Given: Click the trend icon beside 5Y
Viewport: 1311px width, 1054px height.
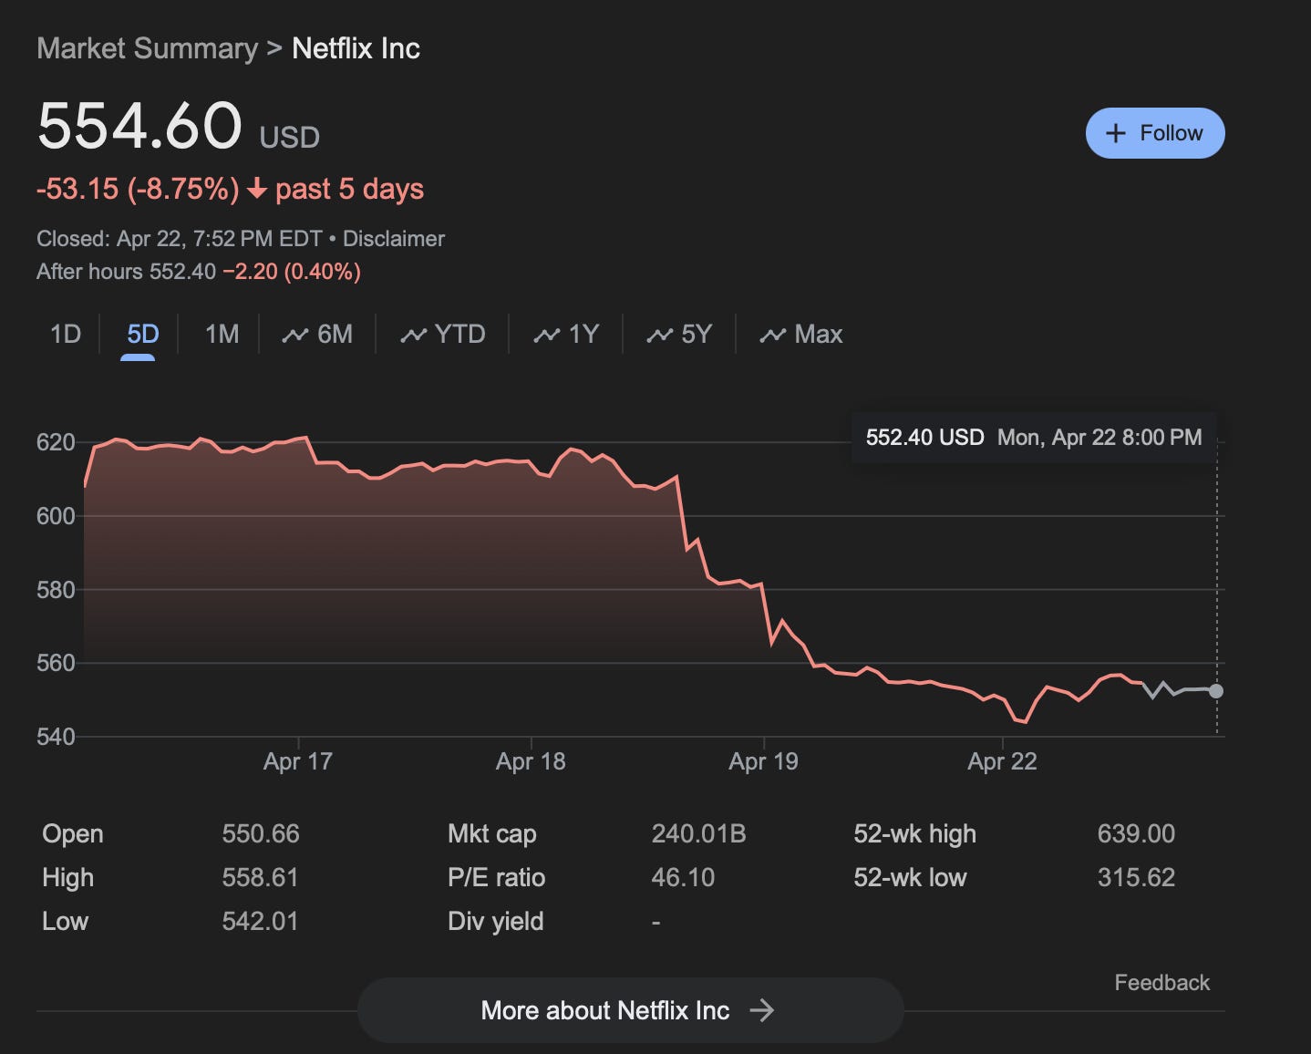Looking at the screenshot, I should (x=659, y=336).
